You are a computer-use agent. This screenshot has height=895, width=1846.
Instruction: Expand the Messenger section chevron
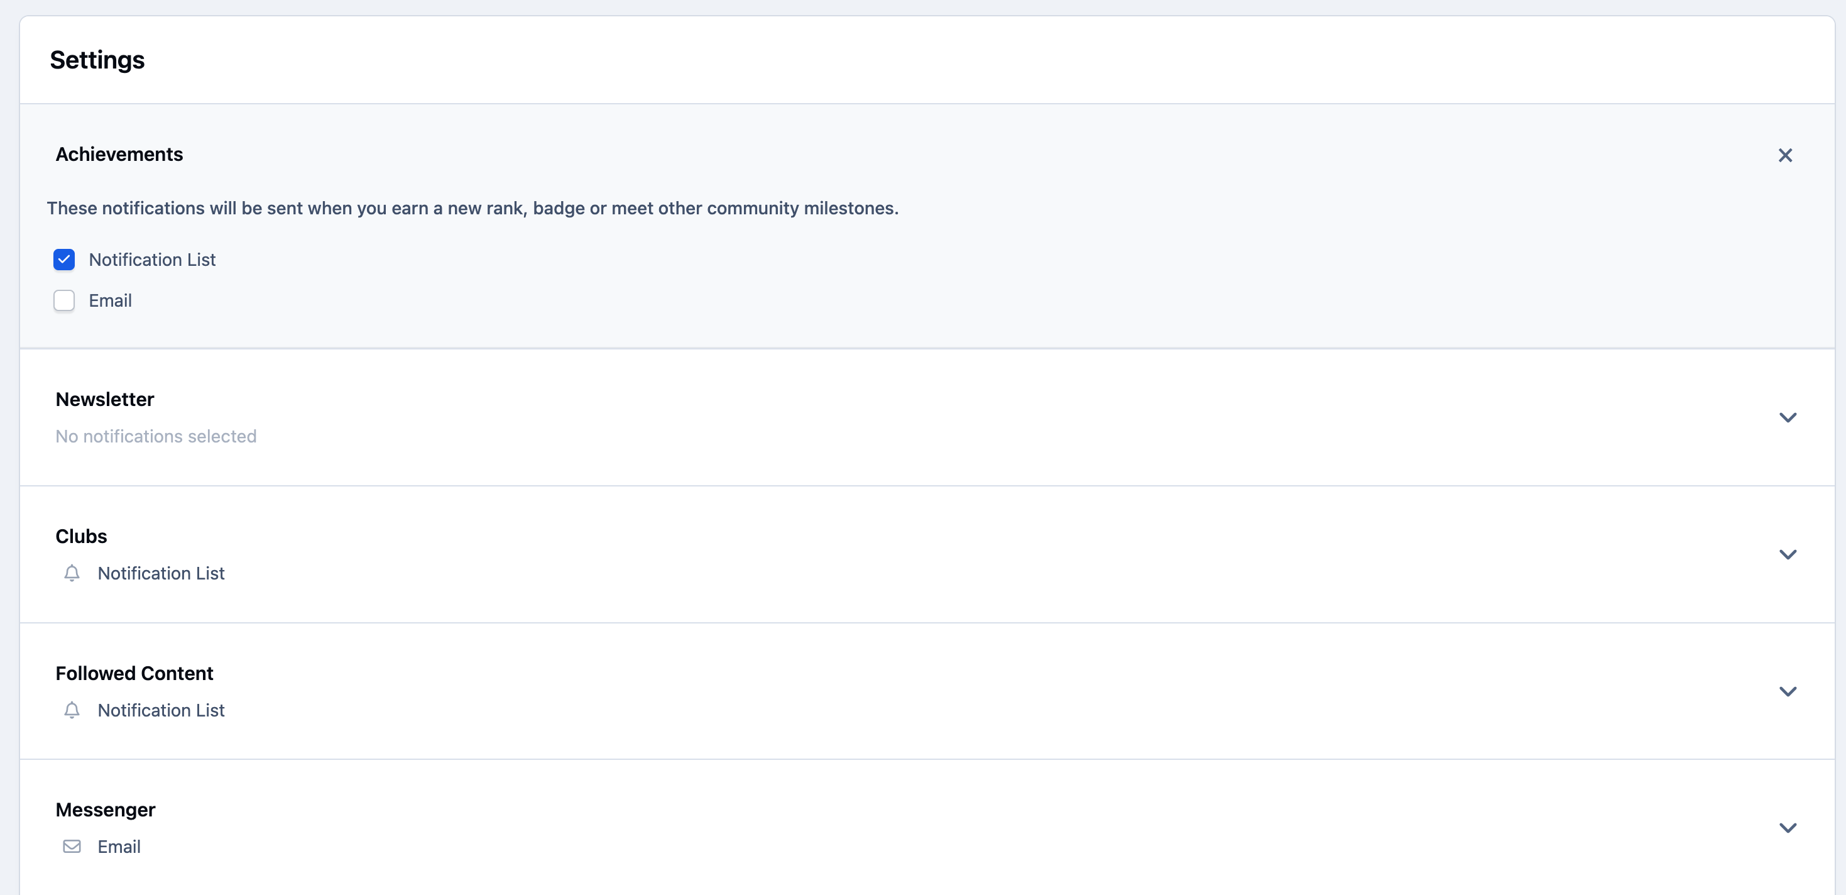click(x=1787, y=828)
